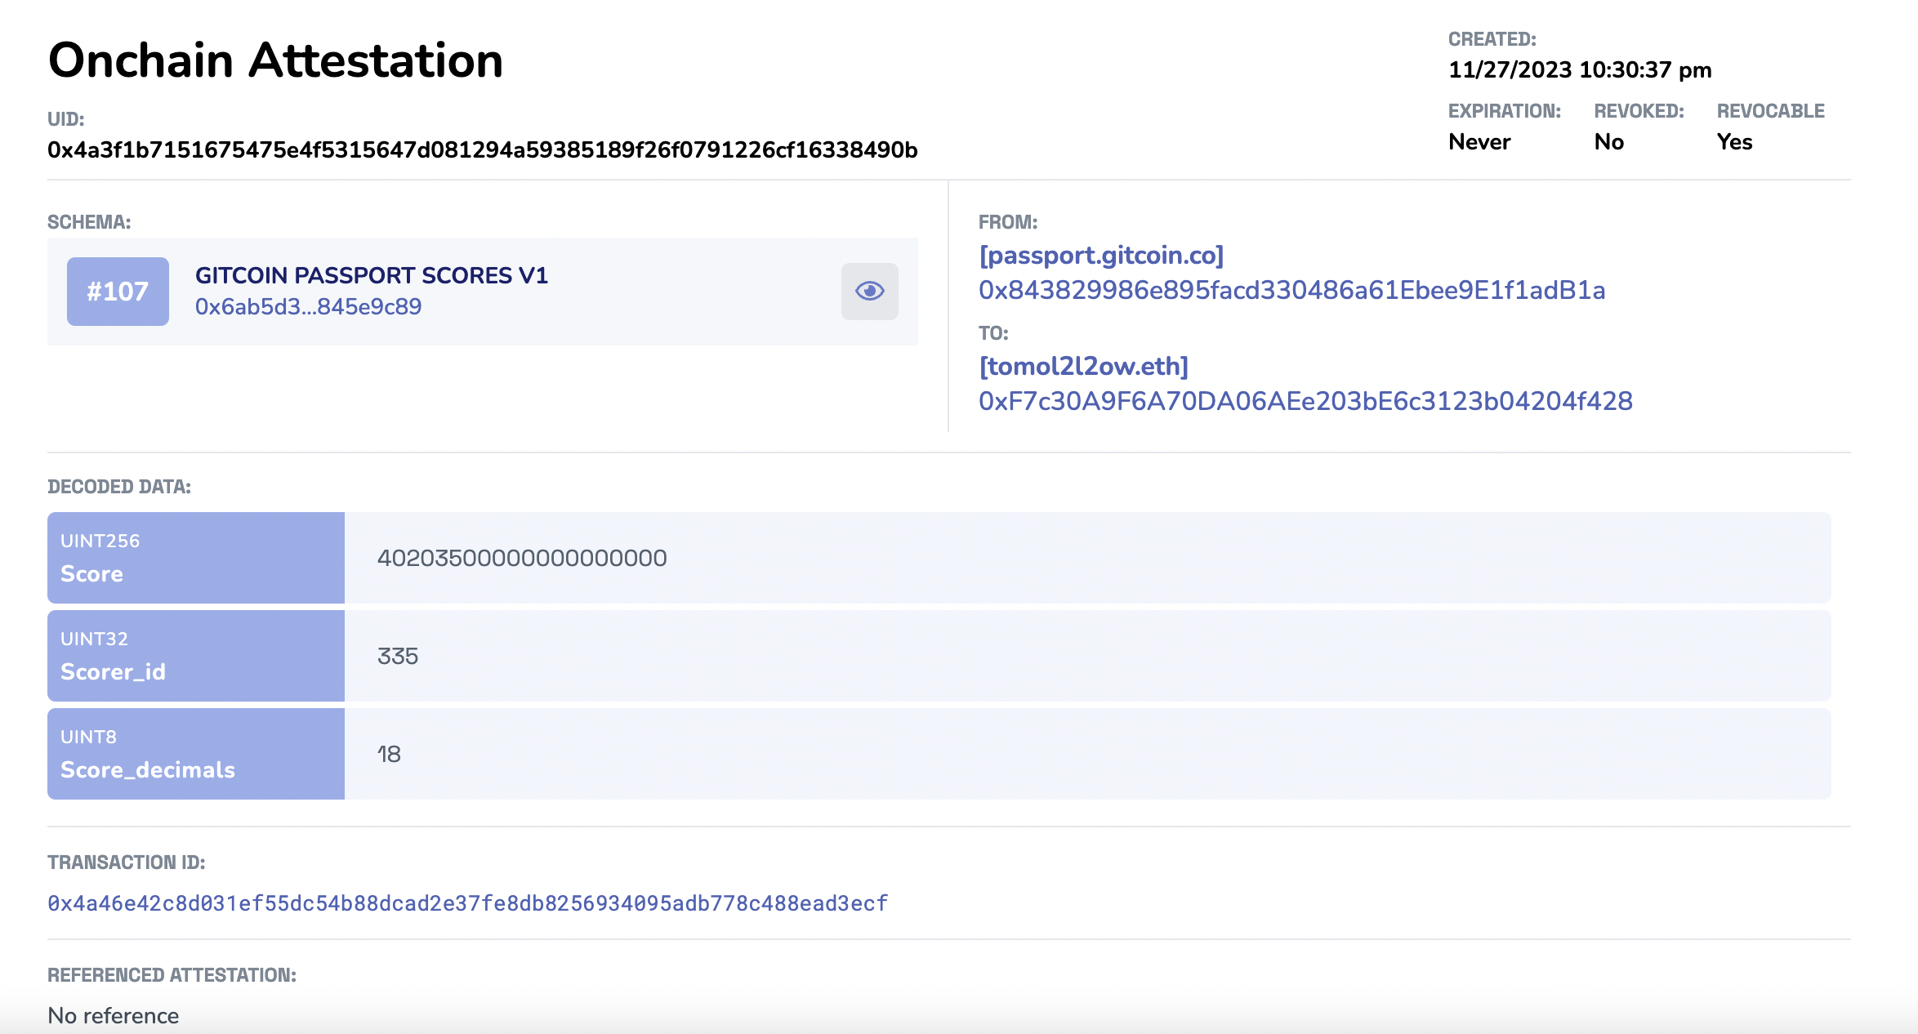Open GITCOIN PASSPORT SCORES V1 schema
Screen dimensions: 1918x1034
tap(371, 275)
